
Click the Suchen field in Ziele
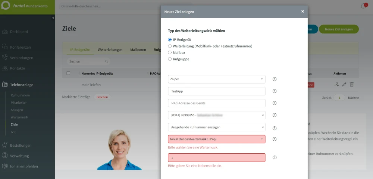click(x=88, y=62)
